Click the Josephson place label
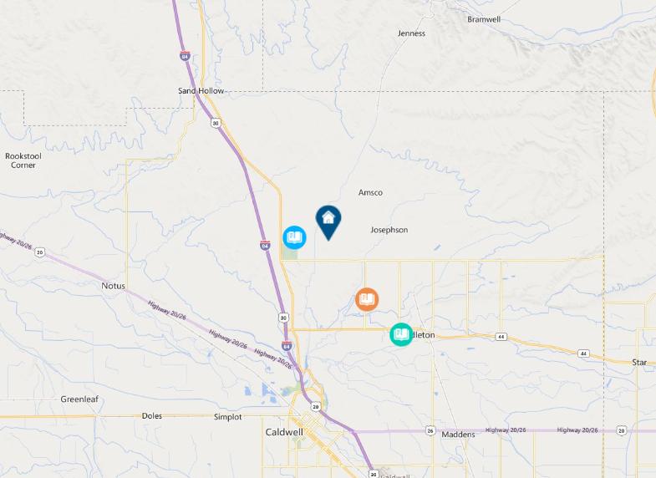The image size is (656, 478). 389,230
